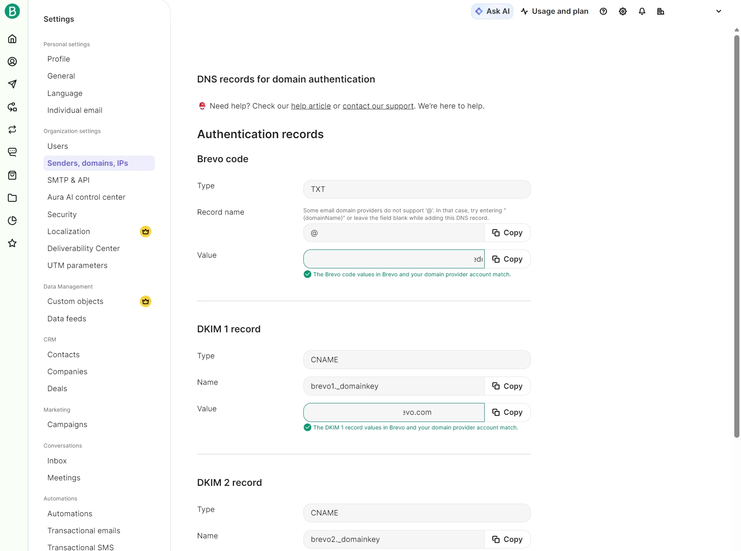Open the Contacts person icon in sidebar
This screenshot has height=551, width=741.
pos(12,62)
